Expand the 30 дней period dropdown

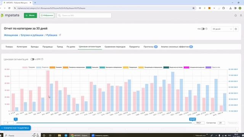point(222,29)
